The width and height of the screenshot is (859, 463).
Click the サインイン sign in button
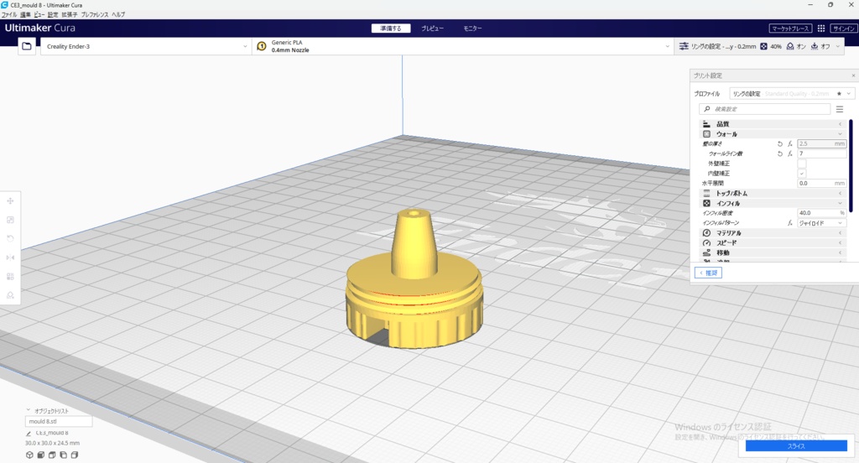pyautogui.click(x=844, y=29)
